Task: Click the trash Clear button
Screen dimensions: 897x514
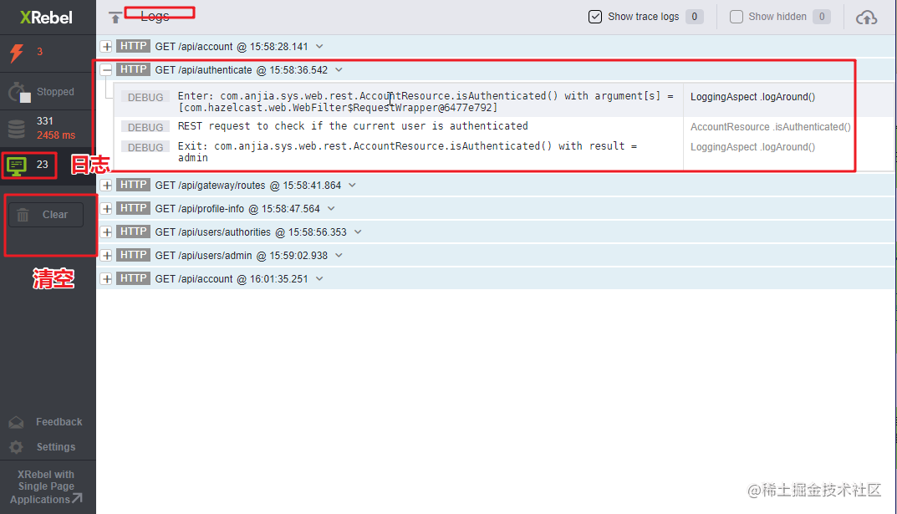Action: coord(46,215)
